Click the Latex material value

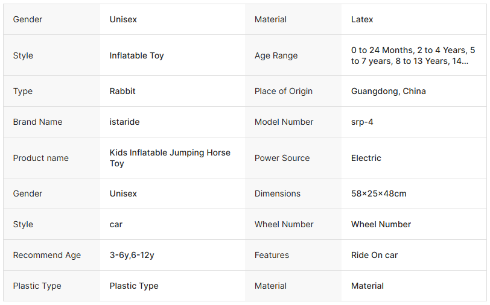362,19
